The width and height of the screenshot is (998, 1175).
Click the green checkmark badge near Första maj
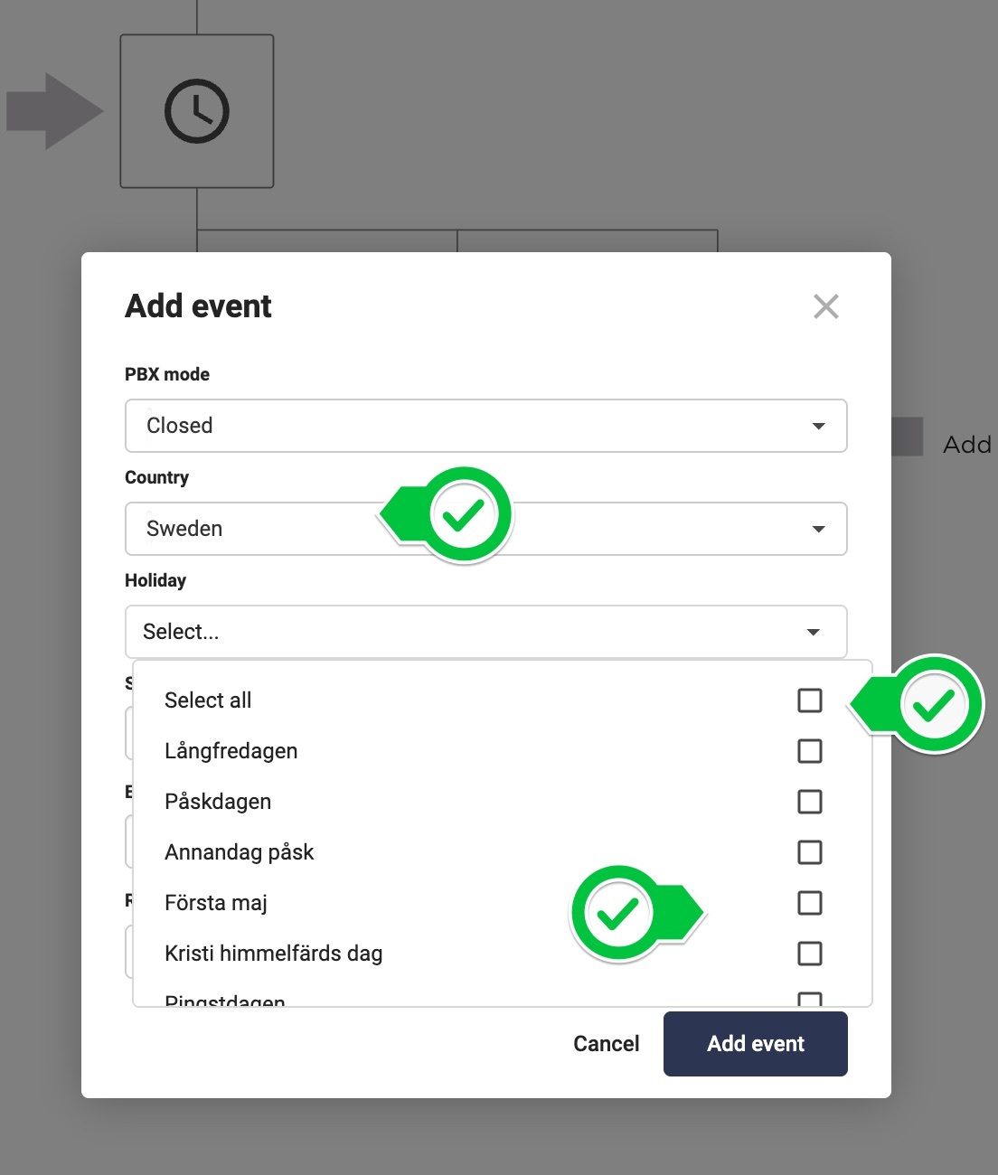(618, 913)
